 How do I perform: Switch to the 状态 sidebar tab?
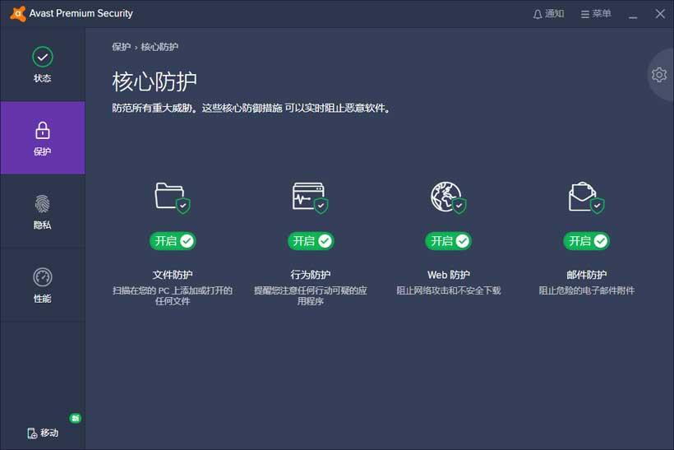click(x=42, y=65)
